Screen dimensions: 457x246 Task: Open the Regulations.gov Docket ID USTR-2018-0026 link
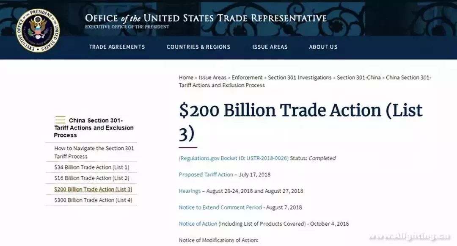click(234, 158)
